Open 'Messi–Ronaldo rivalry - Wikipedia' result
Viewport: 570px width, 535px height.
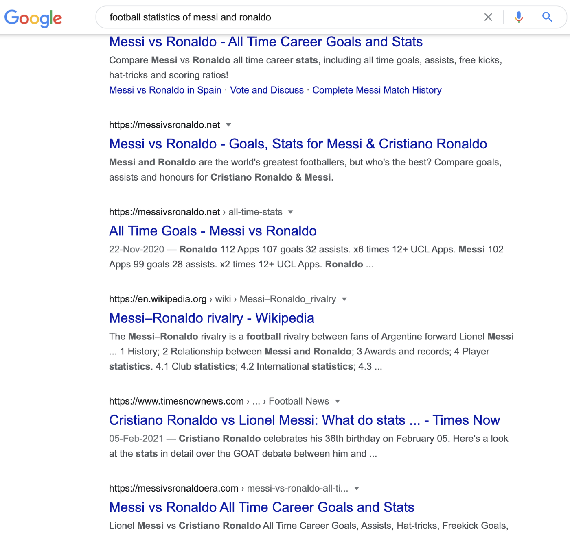(212, 318)
